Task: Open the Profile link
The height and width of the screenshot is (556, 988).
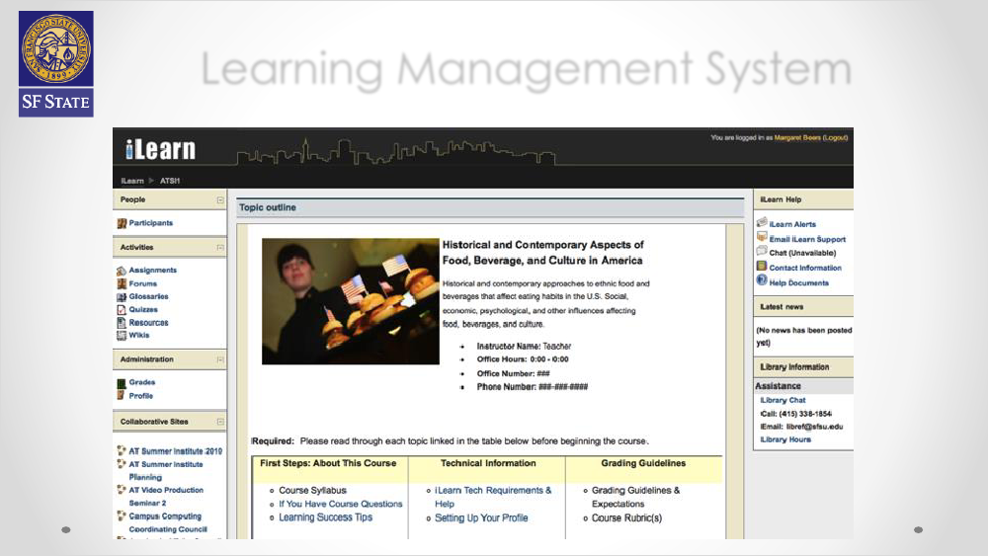Action: [x=141, y=396]
